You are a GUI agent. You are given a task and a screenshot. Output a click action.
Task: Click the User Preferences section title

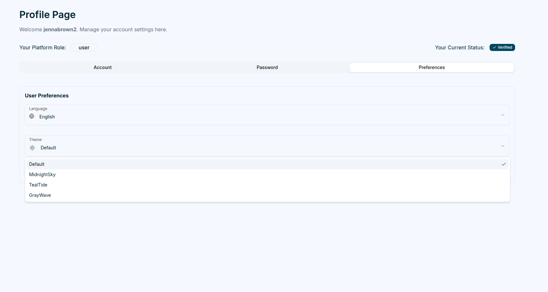pos(47,96)
